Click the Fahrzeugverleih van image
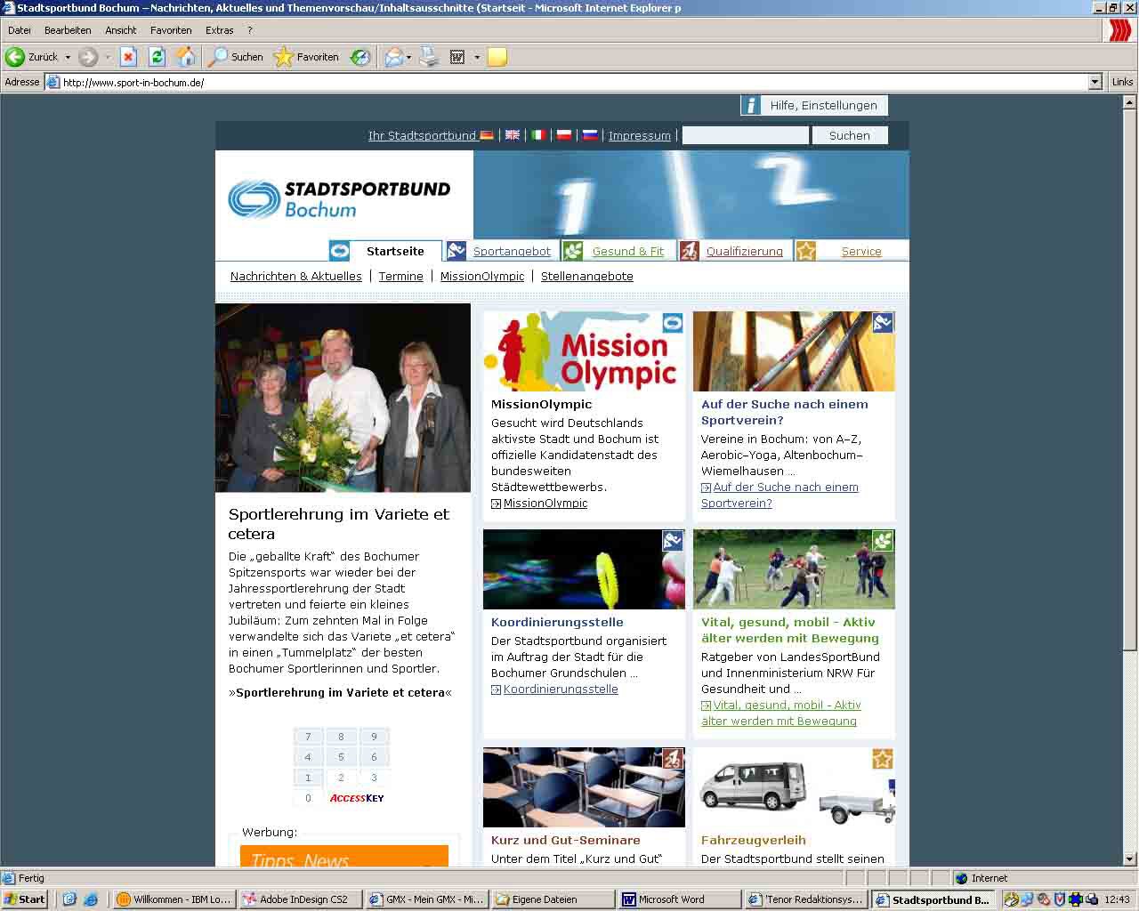The image size is (1139, 911). [x=794, y=787]
